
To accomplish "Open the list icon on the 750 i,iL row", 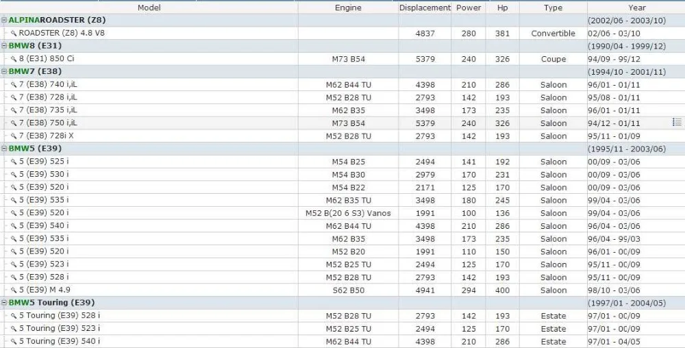I will pos(677,122).
